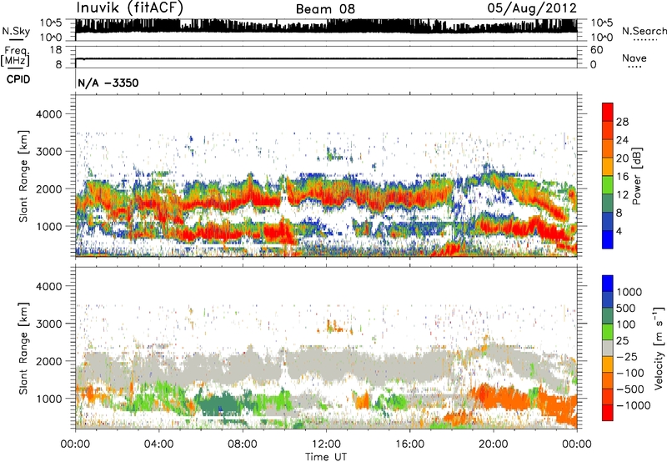Screen dimensions: 667x462
Task: Click the '28' Power colorbar tick label
Action: coord(622,122)
